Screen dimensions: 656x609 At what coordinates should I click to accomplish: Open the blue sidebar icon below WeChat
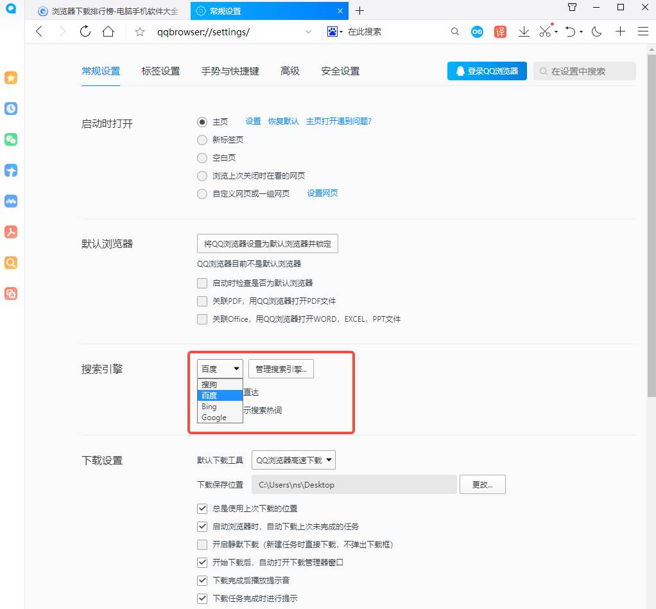pos(11,170)
